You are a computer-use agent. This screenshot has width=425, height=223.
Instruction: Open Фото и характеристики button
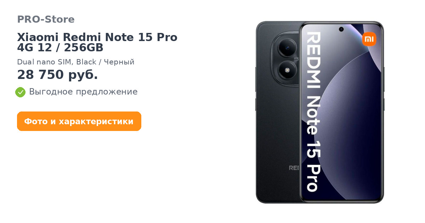tap(79, 121)
